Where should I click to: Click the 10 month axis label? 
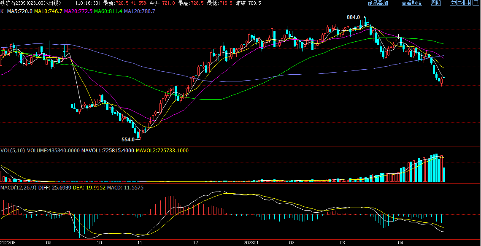(x=99, y=243)
